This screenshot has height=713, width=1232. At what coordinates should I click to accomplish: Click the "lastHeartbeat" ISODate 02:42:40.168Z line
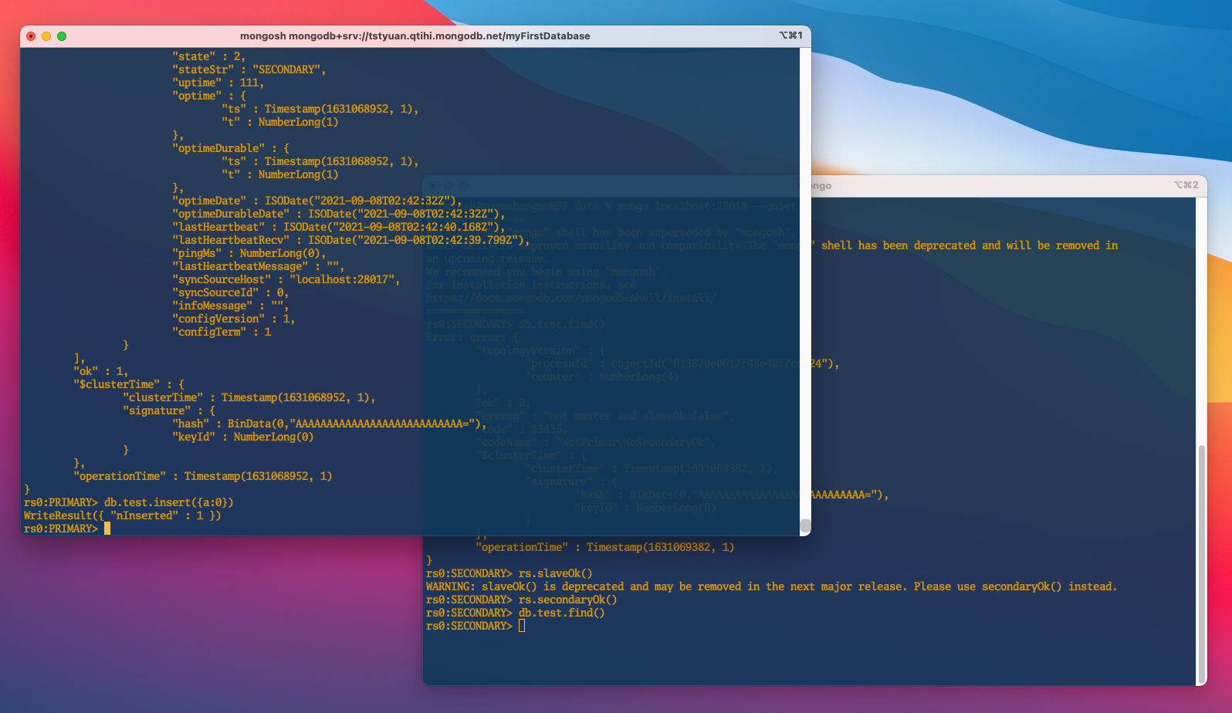pyautogui.click(x=339, y=227)
